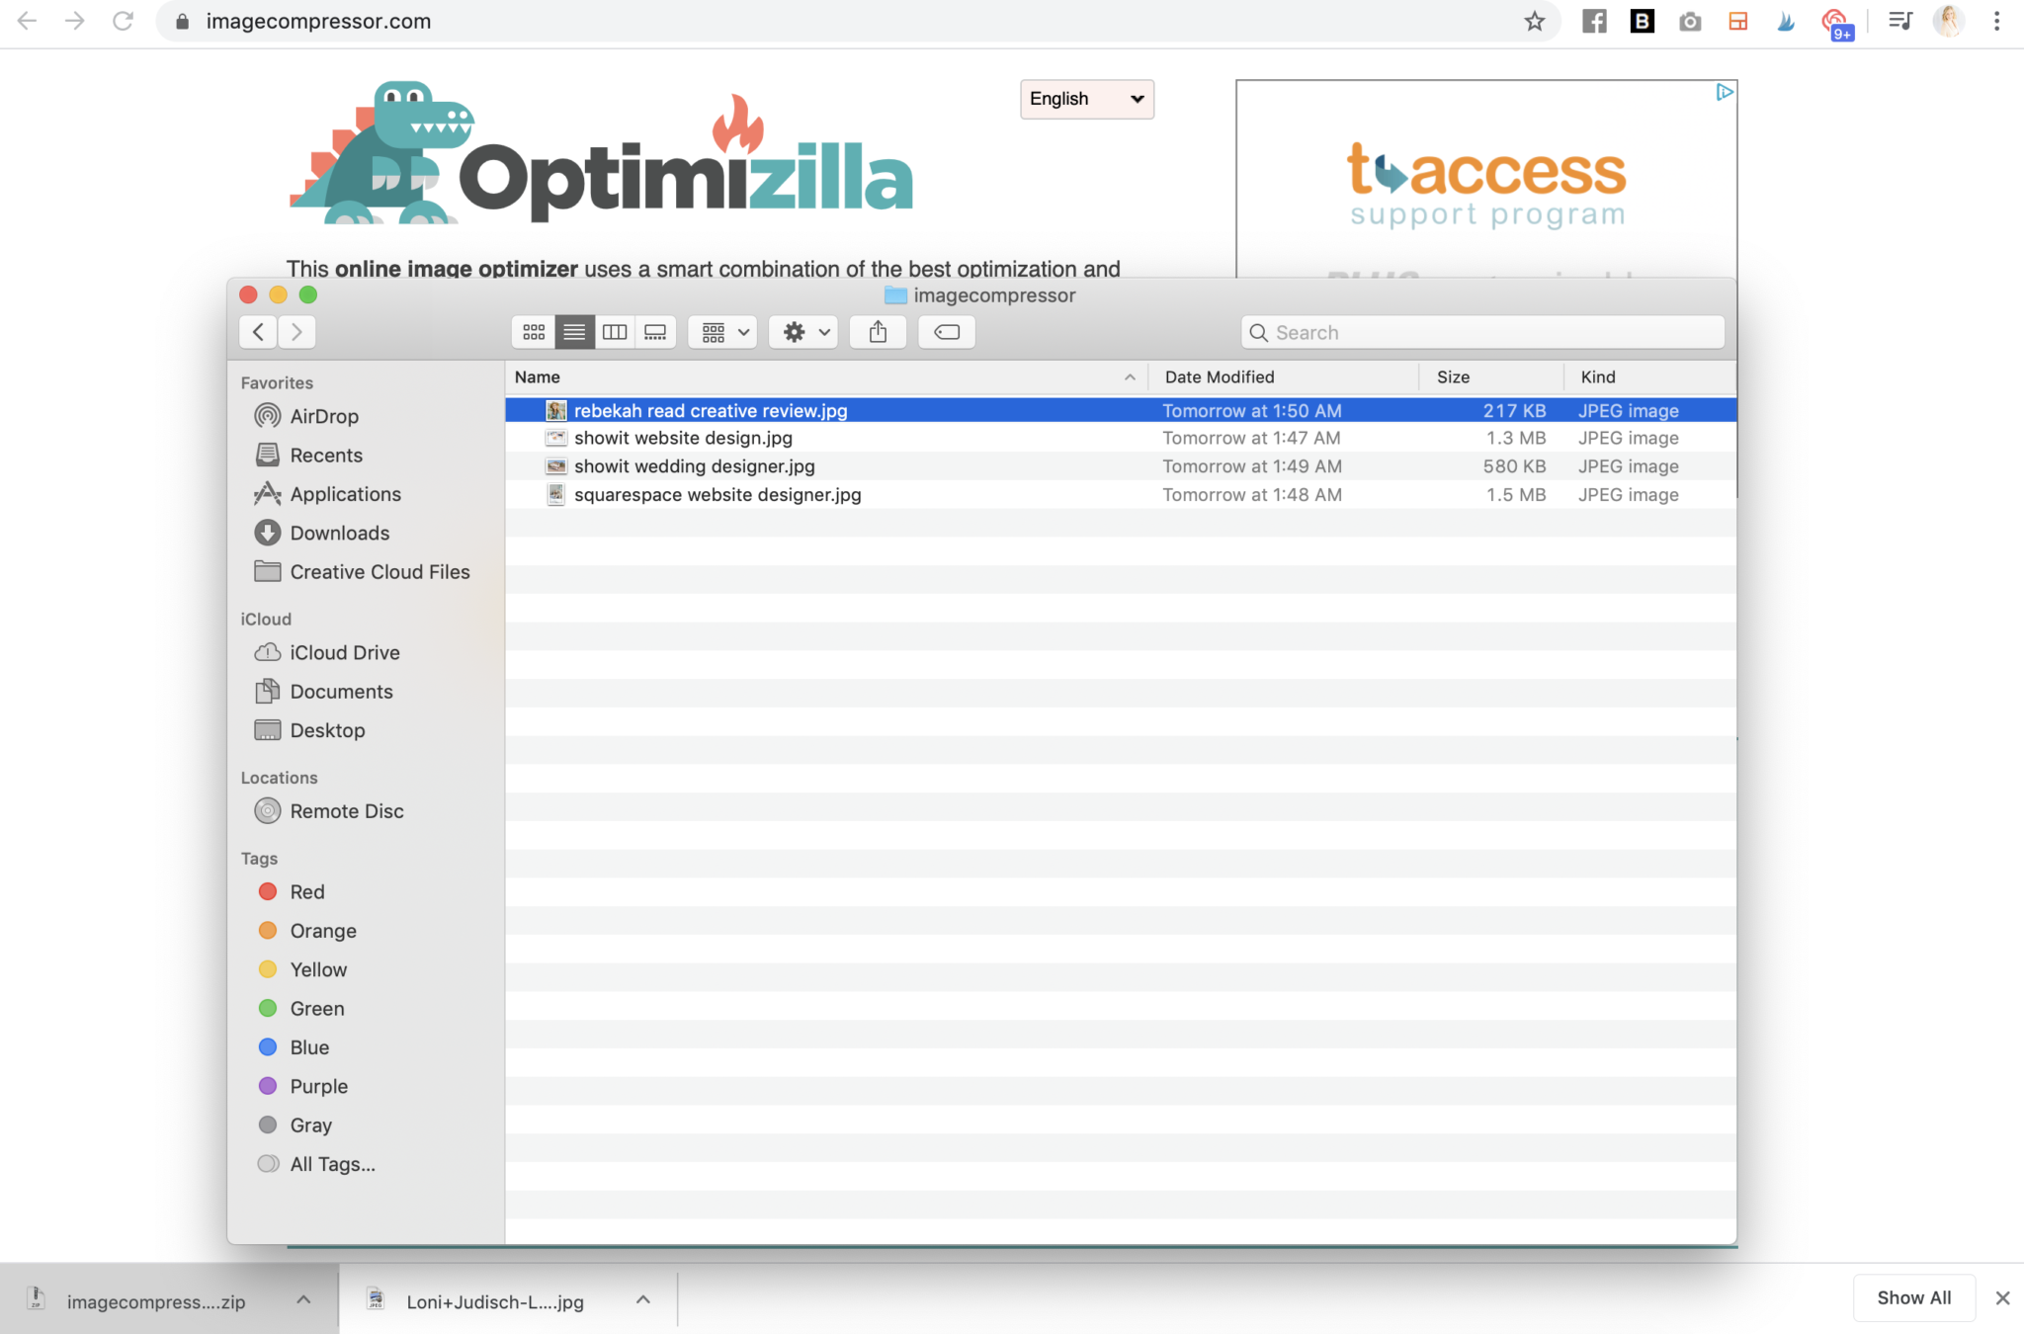
Task: Click the Finder share icon
Action: [878, 332]
